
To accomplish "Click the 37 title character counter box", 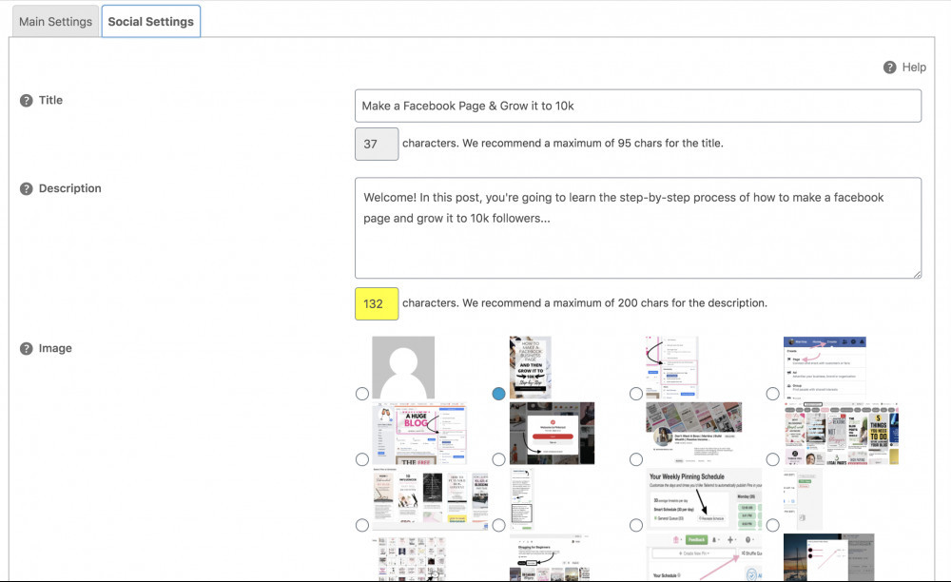I will tap(377, 144).
